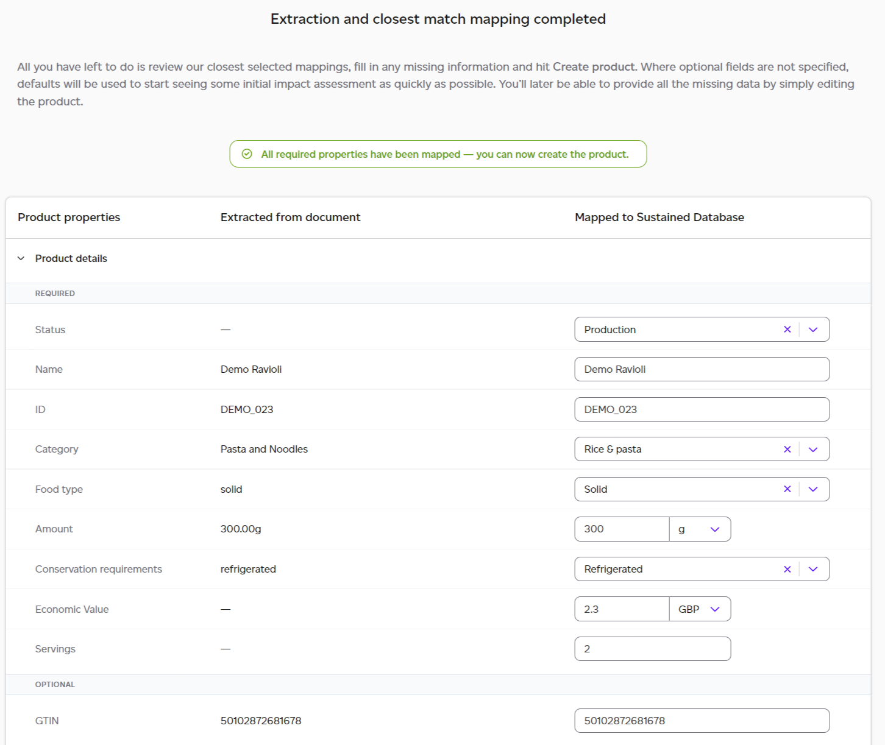The width and height of the screenshot is (885, 745).
Task: Clear the Refrigerated conservation selection
Action: pyautogui.click(x=787, y=569)
